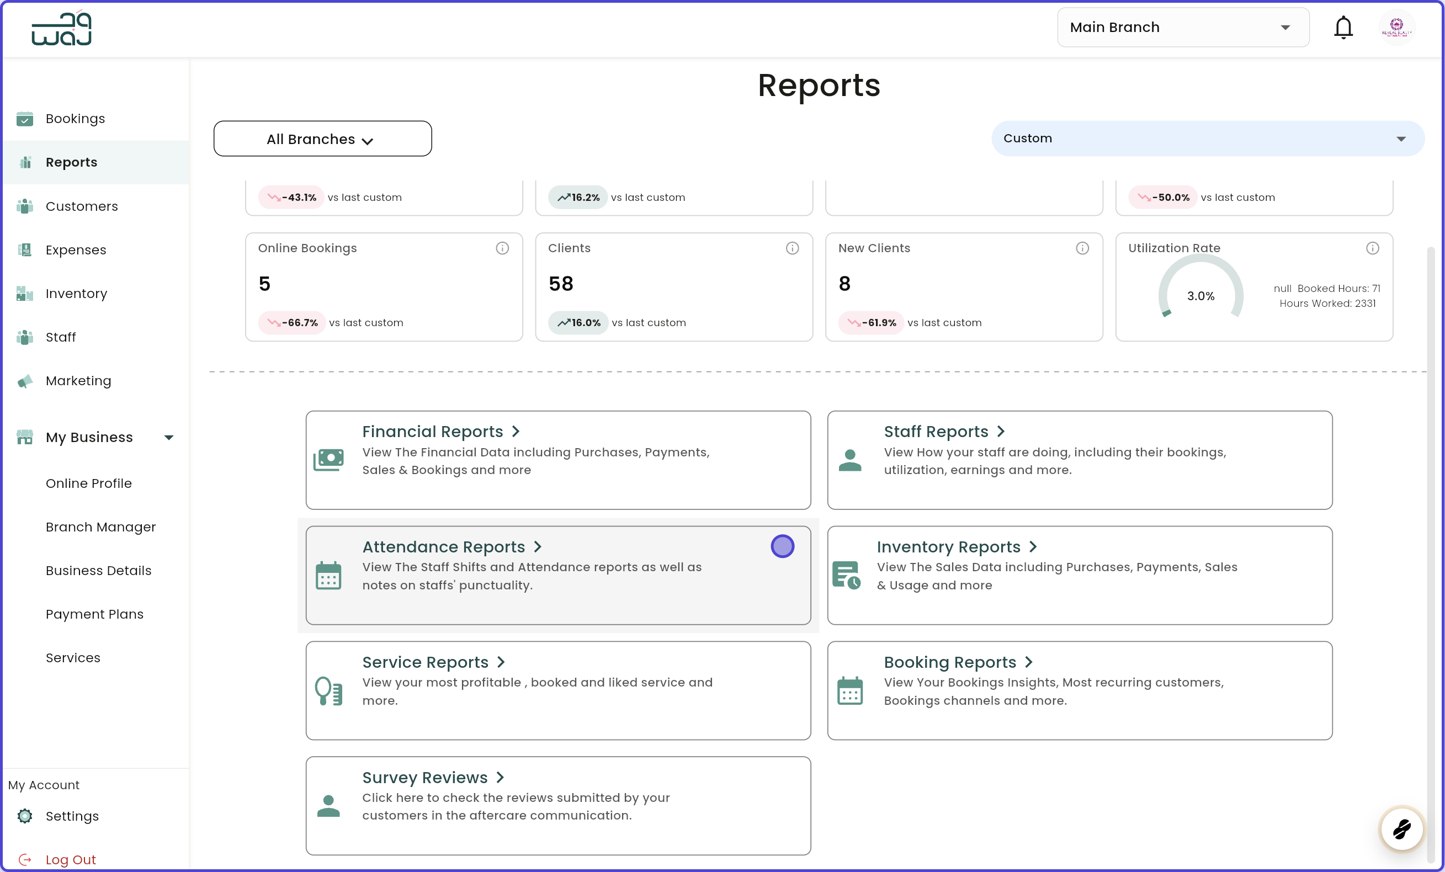Open the Main Branch selector
Viewport: 1445px width, 872px height.
pyautogui.click(x=1182, y=27)
